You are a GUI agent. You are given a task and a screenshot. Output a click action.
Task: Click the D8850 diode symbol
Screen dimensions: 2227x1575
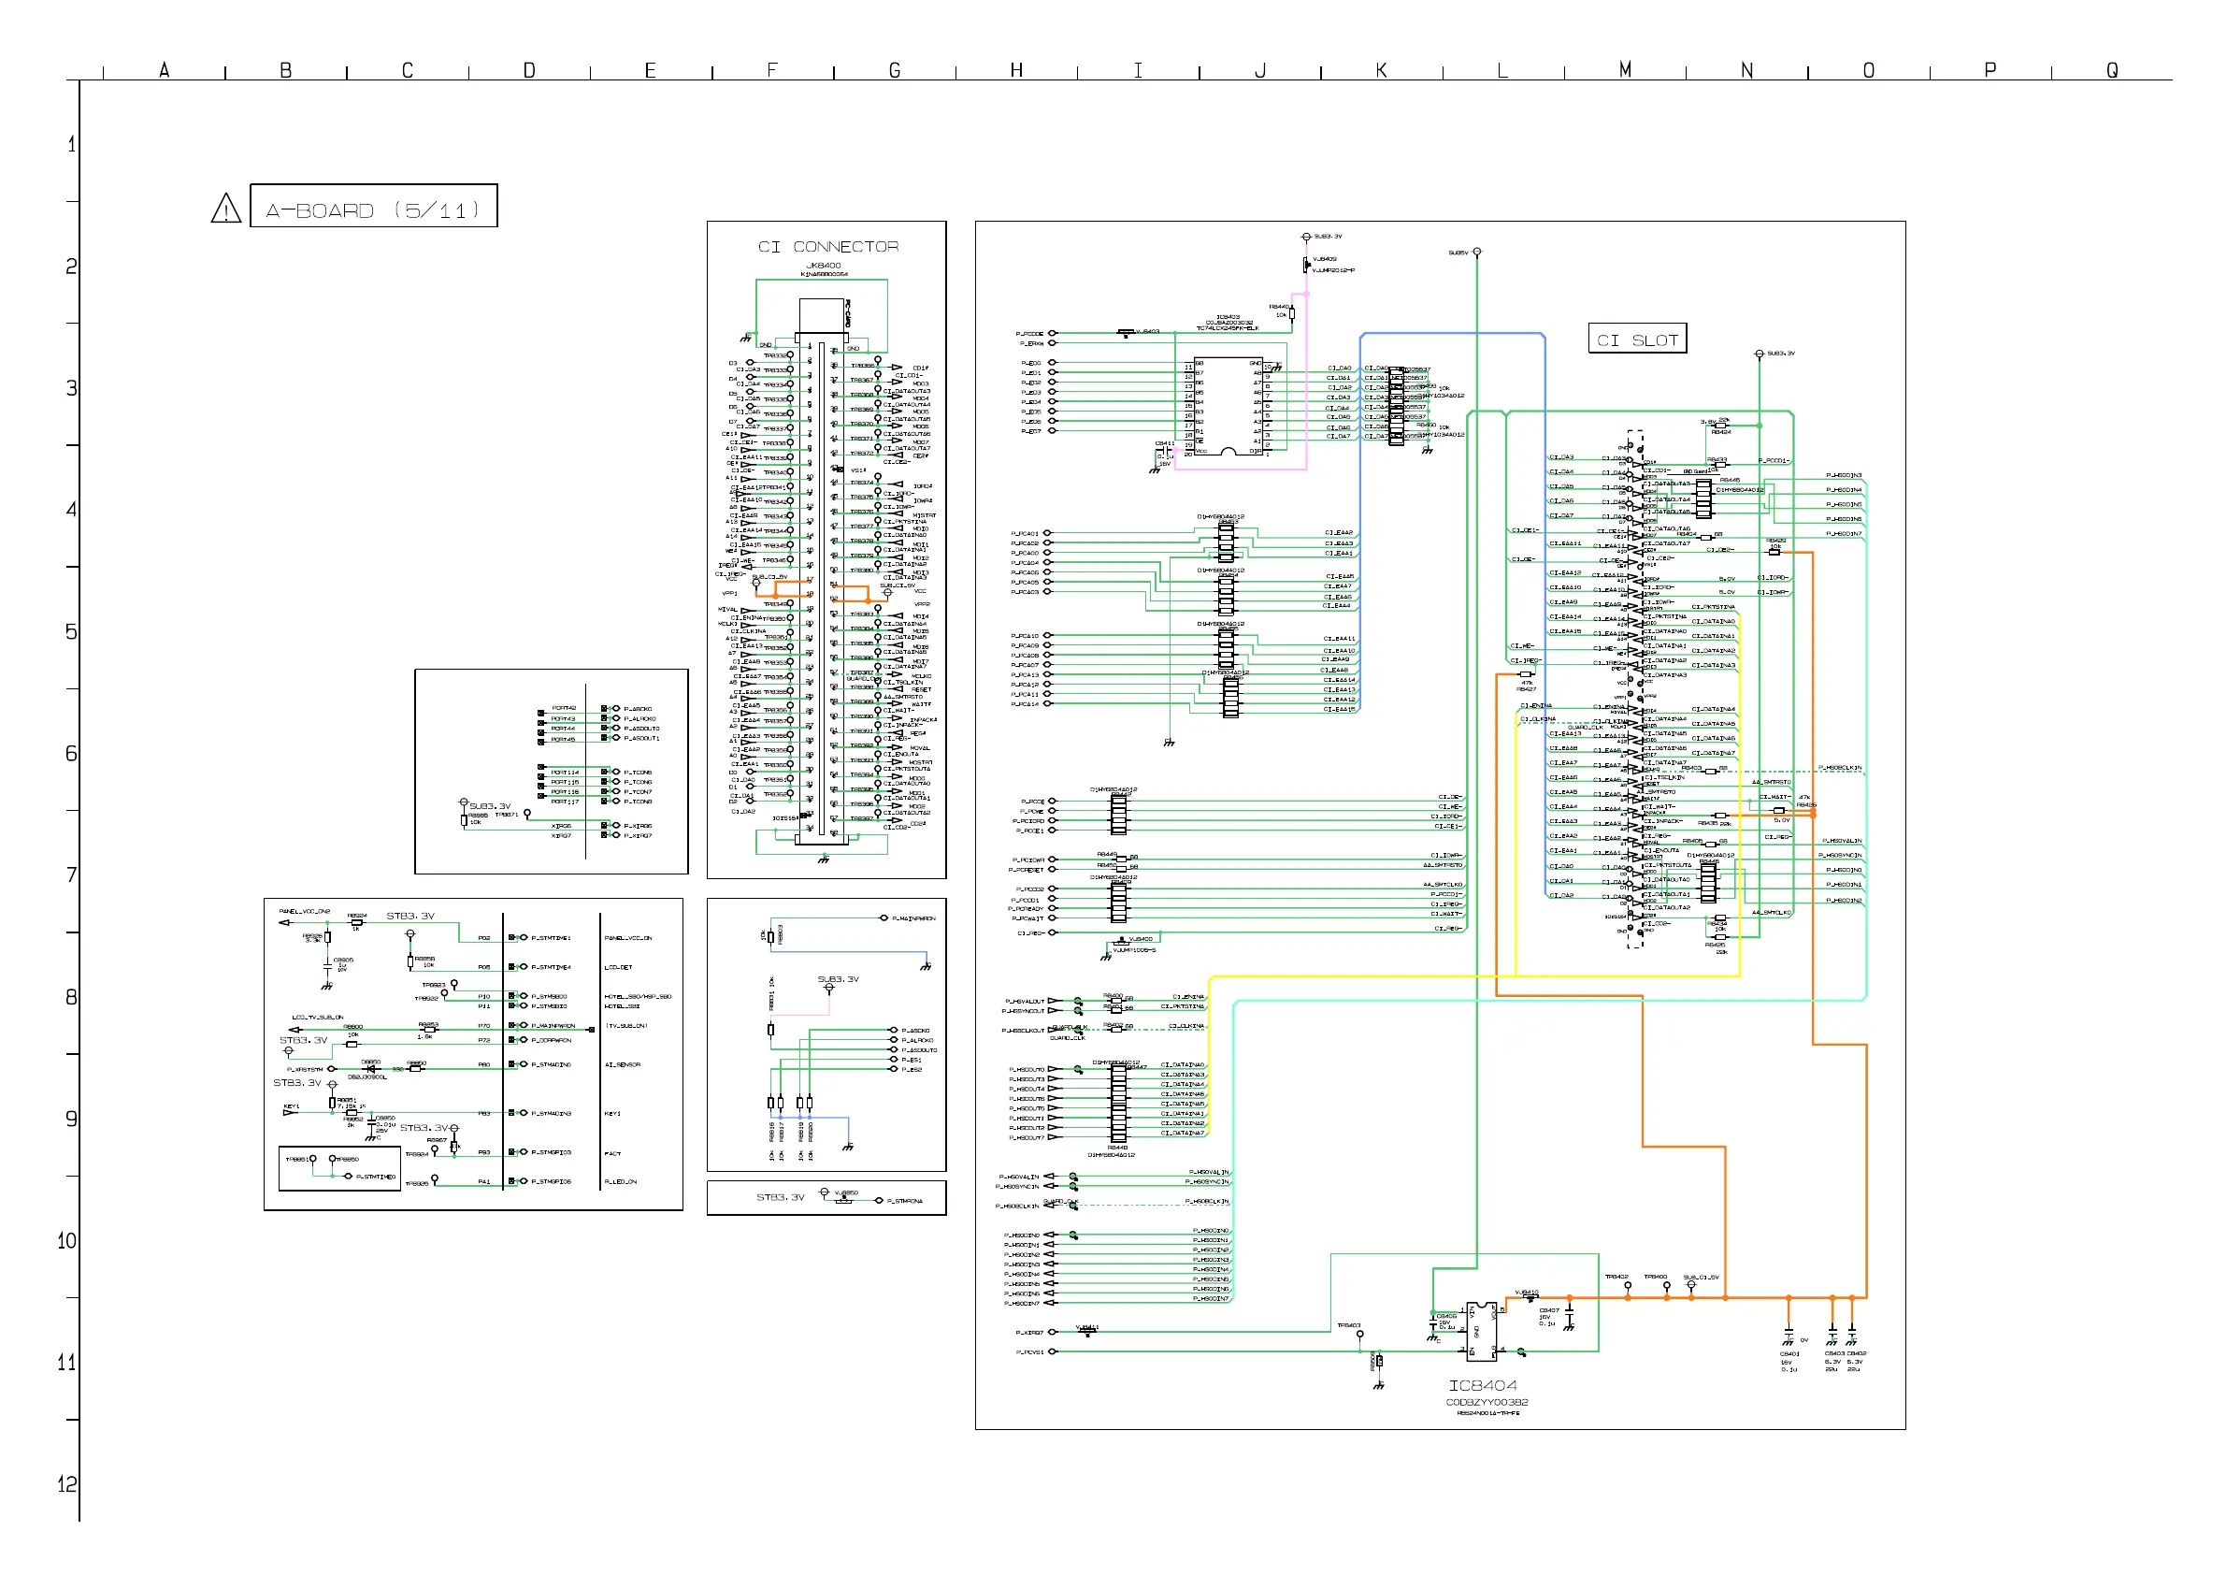click(369, 1069)
